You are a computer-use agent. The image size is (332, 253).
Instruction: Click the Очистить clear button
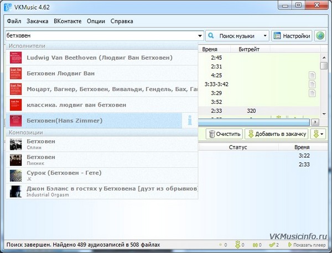[225, 134]
